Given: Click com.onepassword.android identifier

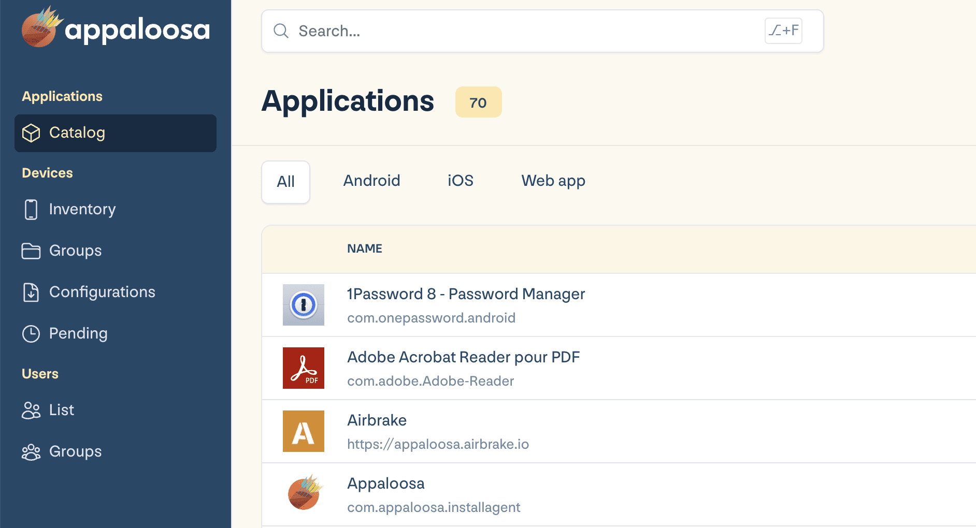Looking at the screenshot, I should (431, 318).
